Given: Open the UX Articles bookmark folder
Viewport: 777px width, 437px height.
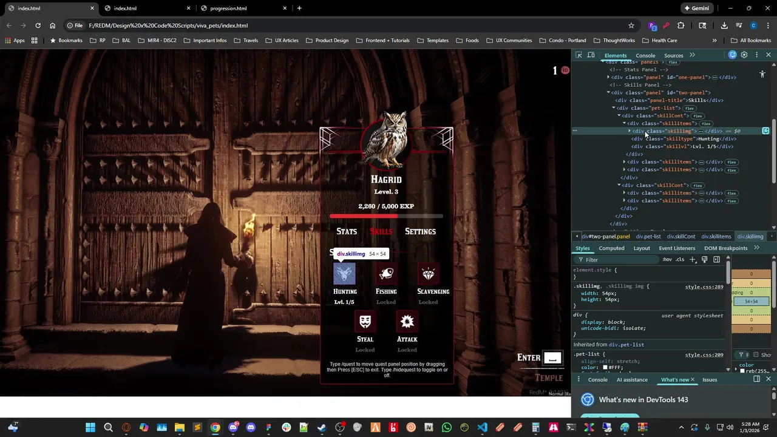Looking at the screenshot, I should pyautogui.click(x=282, y=41).
